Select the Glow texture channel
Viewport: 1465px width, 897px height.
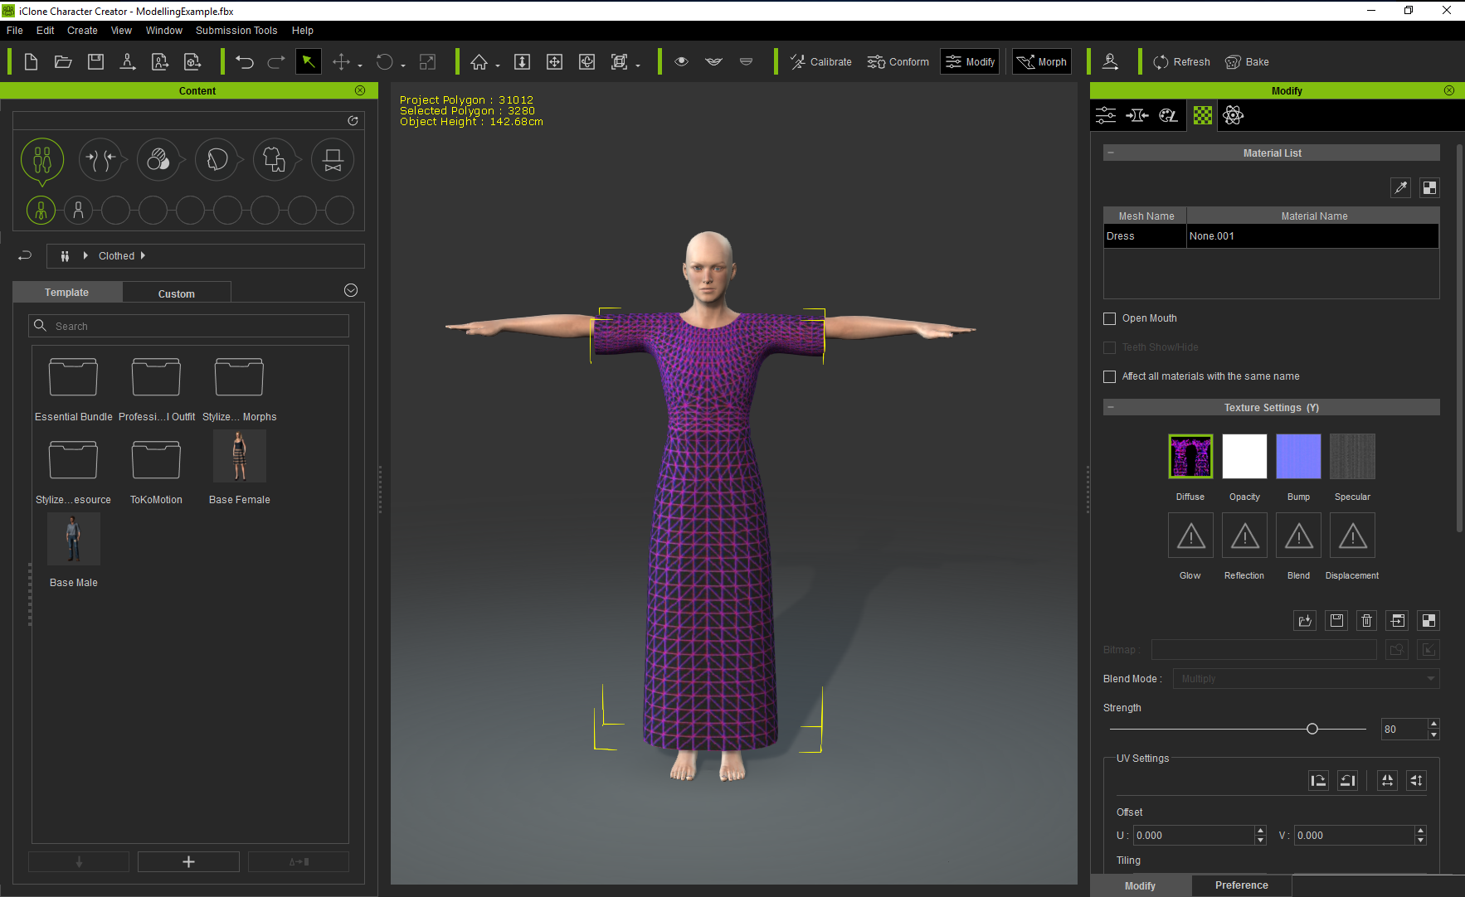1190,536
